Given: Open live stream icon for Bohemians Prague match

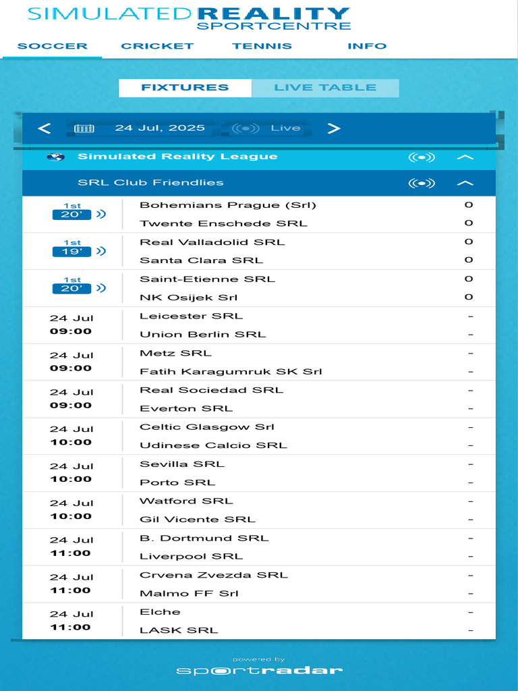Looking at the screenshot, I should pyautogui.click(x=101, y=214).
